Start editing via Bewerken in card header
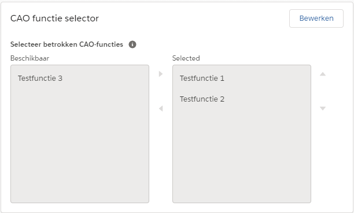Viewport: 354px width, 213px height. pos(316,18)
